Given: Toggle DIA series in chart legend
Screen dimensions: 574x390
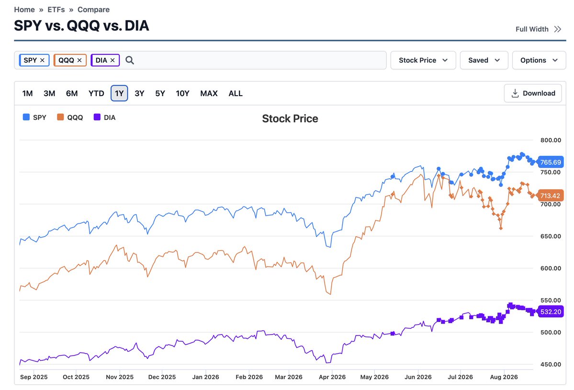Looking at the screenshot, I should (105, 117).
